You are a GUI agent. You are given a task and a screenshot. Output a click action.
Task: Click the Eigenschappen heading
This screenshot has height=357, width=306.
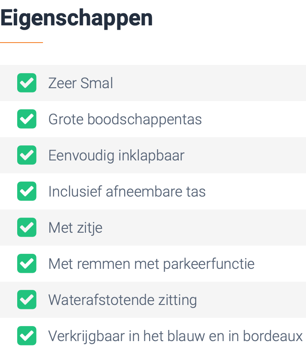click(x=76, y=18)
